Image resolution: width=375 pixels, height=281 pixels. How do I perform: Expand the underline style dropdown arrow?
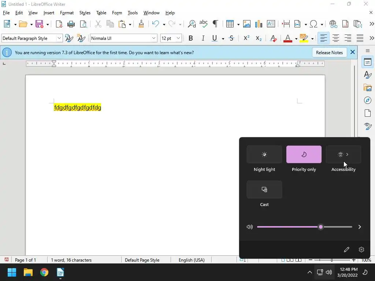[223, 38]
